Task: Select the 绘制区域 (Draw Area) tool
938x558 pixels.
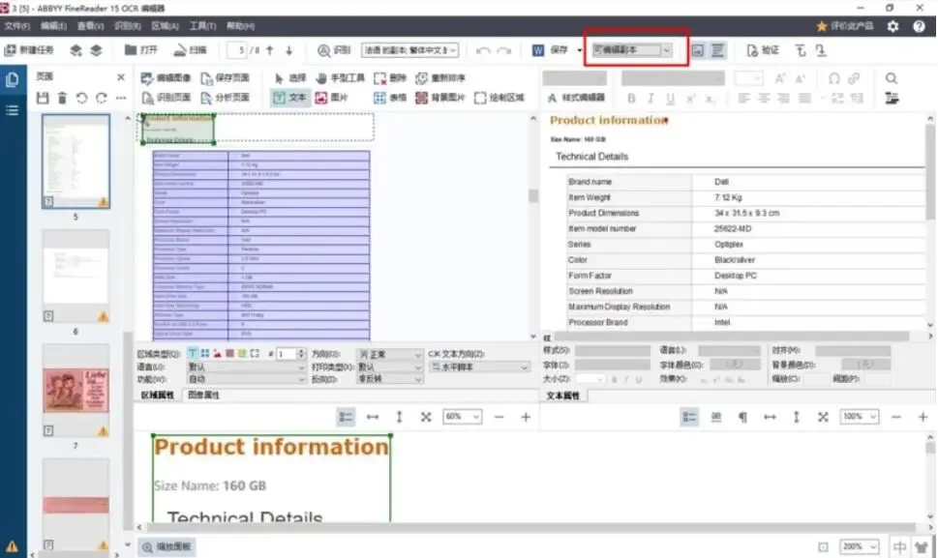Action: pos(499,98)
